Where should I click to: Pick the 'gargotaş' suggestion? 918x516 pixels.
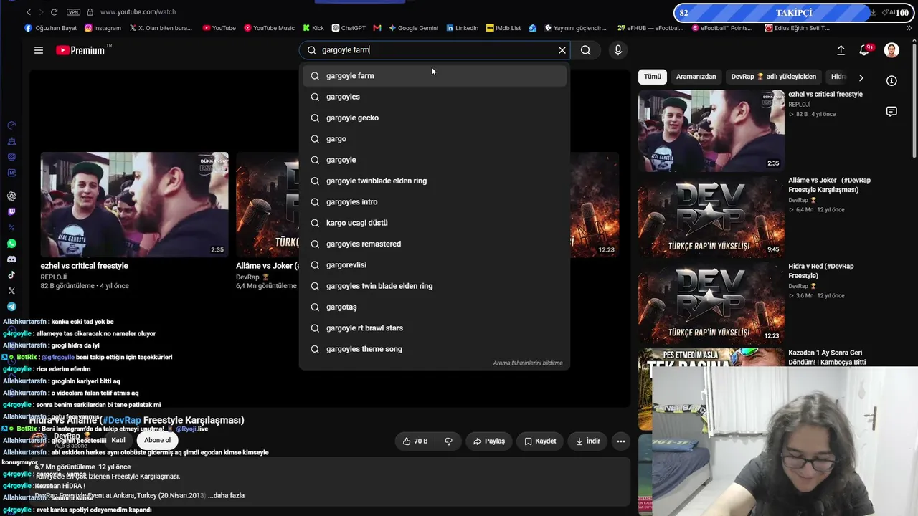tap(435, 307)
